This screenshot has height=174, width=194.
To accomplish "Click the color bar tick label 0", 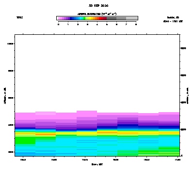I will click(x=58, y=25).
